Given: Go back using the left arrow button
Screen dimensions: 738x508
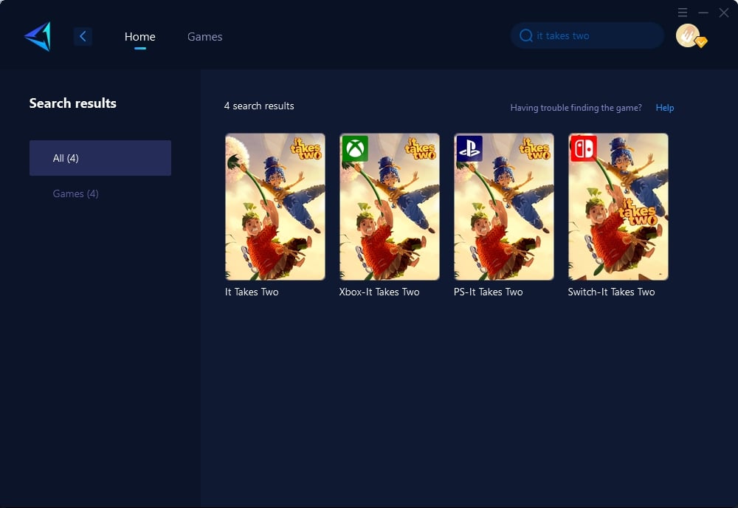Looking at the screenshot, I should 83,36.
